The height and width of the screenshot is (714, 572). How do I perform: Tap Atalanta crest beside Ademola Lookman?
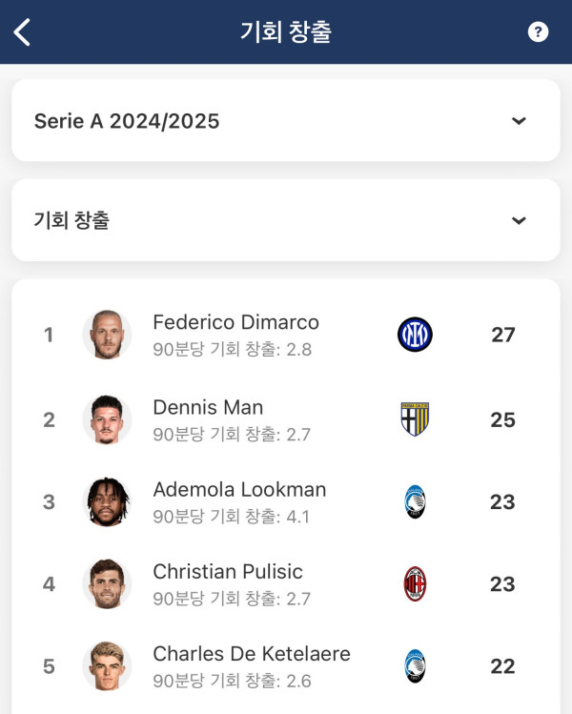pos(415,501)
